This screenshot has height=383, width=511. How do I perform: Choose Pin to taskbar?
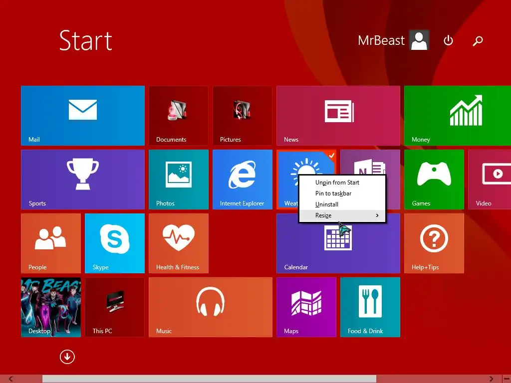point(342,193)
